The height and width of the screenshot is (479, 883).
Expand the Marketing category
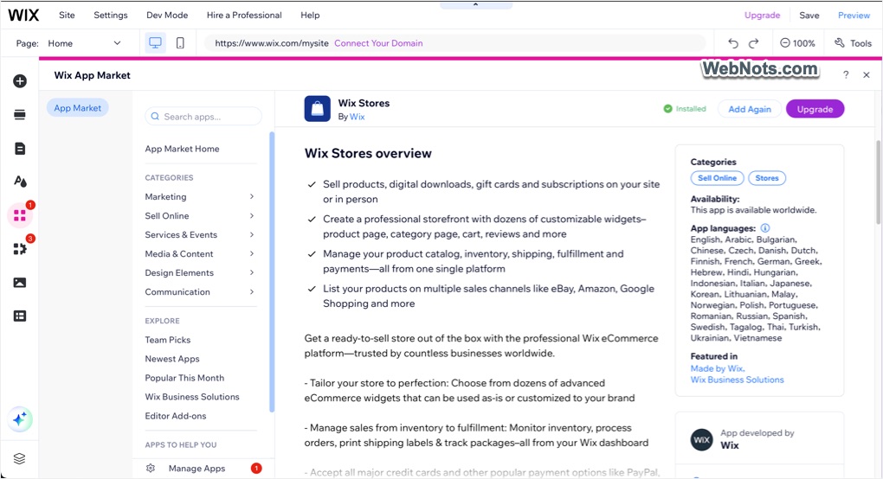(200, 197)
